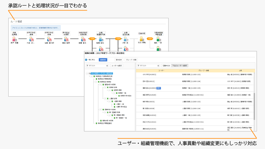Switch to the 基本設定 tab
The image size is (265, 149).
click(118, 60)
